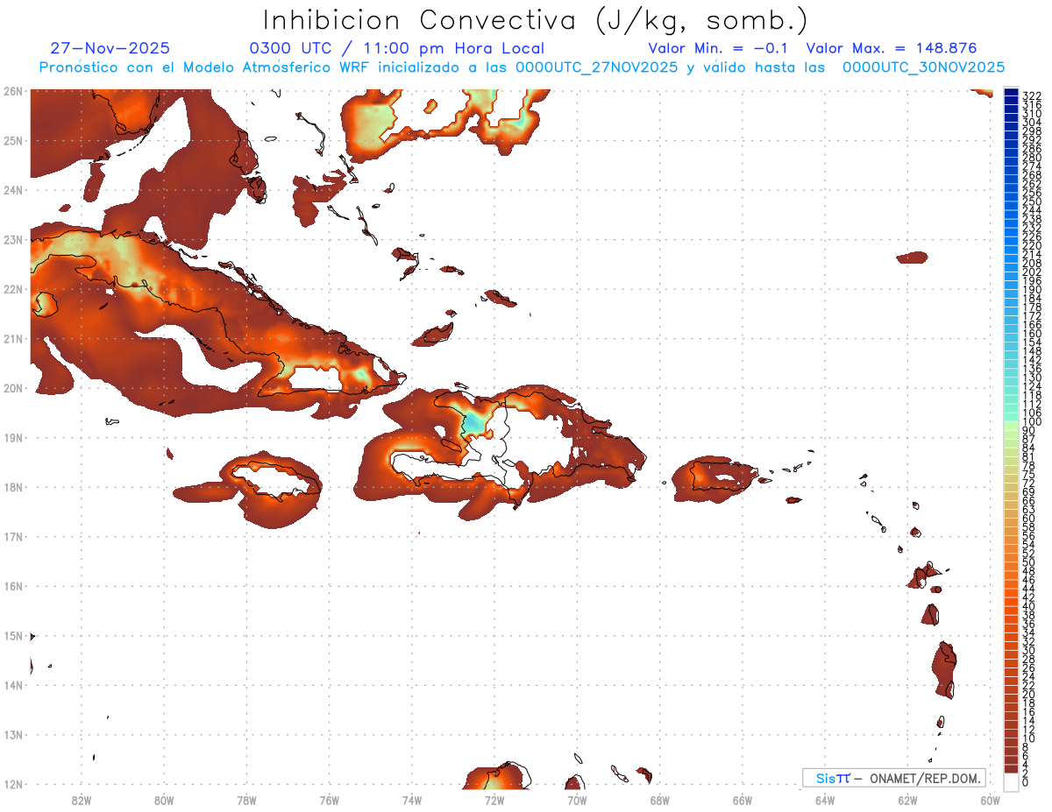Click the '21N' latitude label
This screenshot has width=1052, height=812.
(x=12, y=339)
